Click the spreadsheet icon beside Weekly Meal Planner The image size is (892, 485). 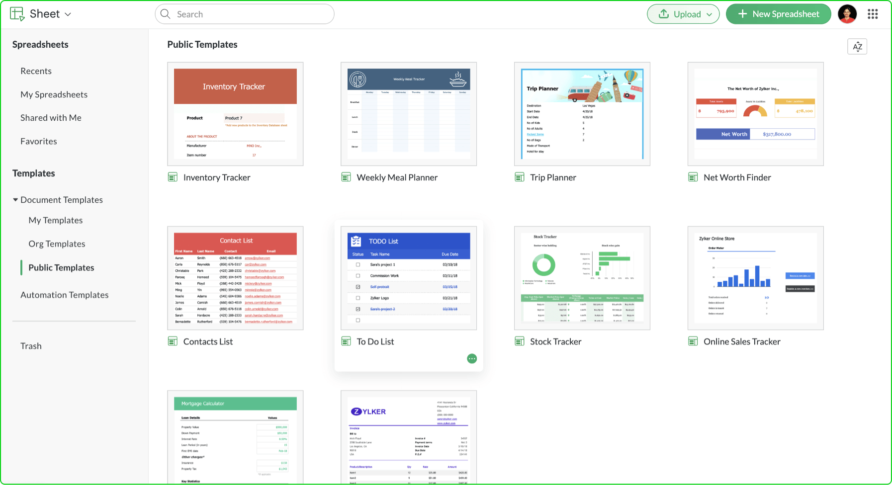tap(346, 177)
